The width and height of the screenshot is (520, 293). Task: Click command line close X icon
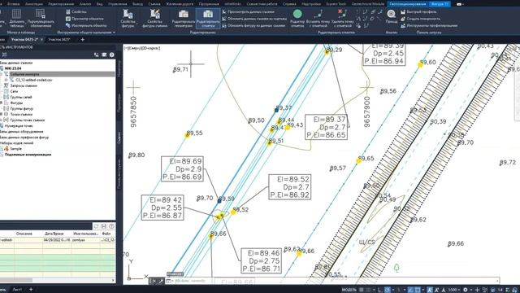tap(154, 281)
